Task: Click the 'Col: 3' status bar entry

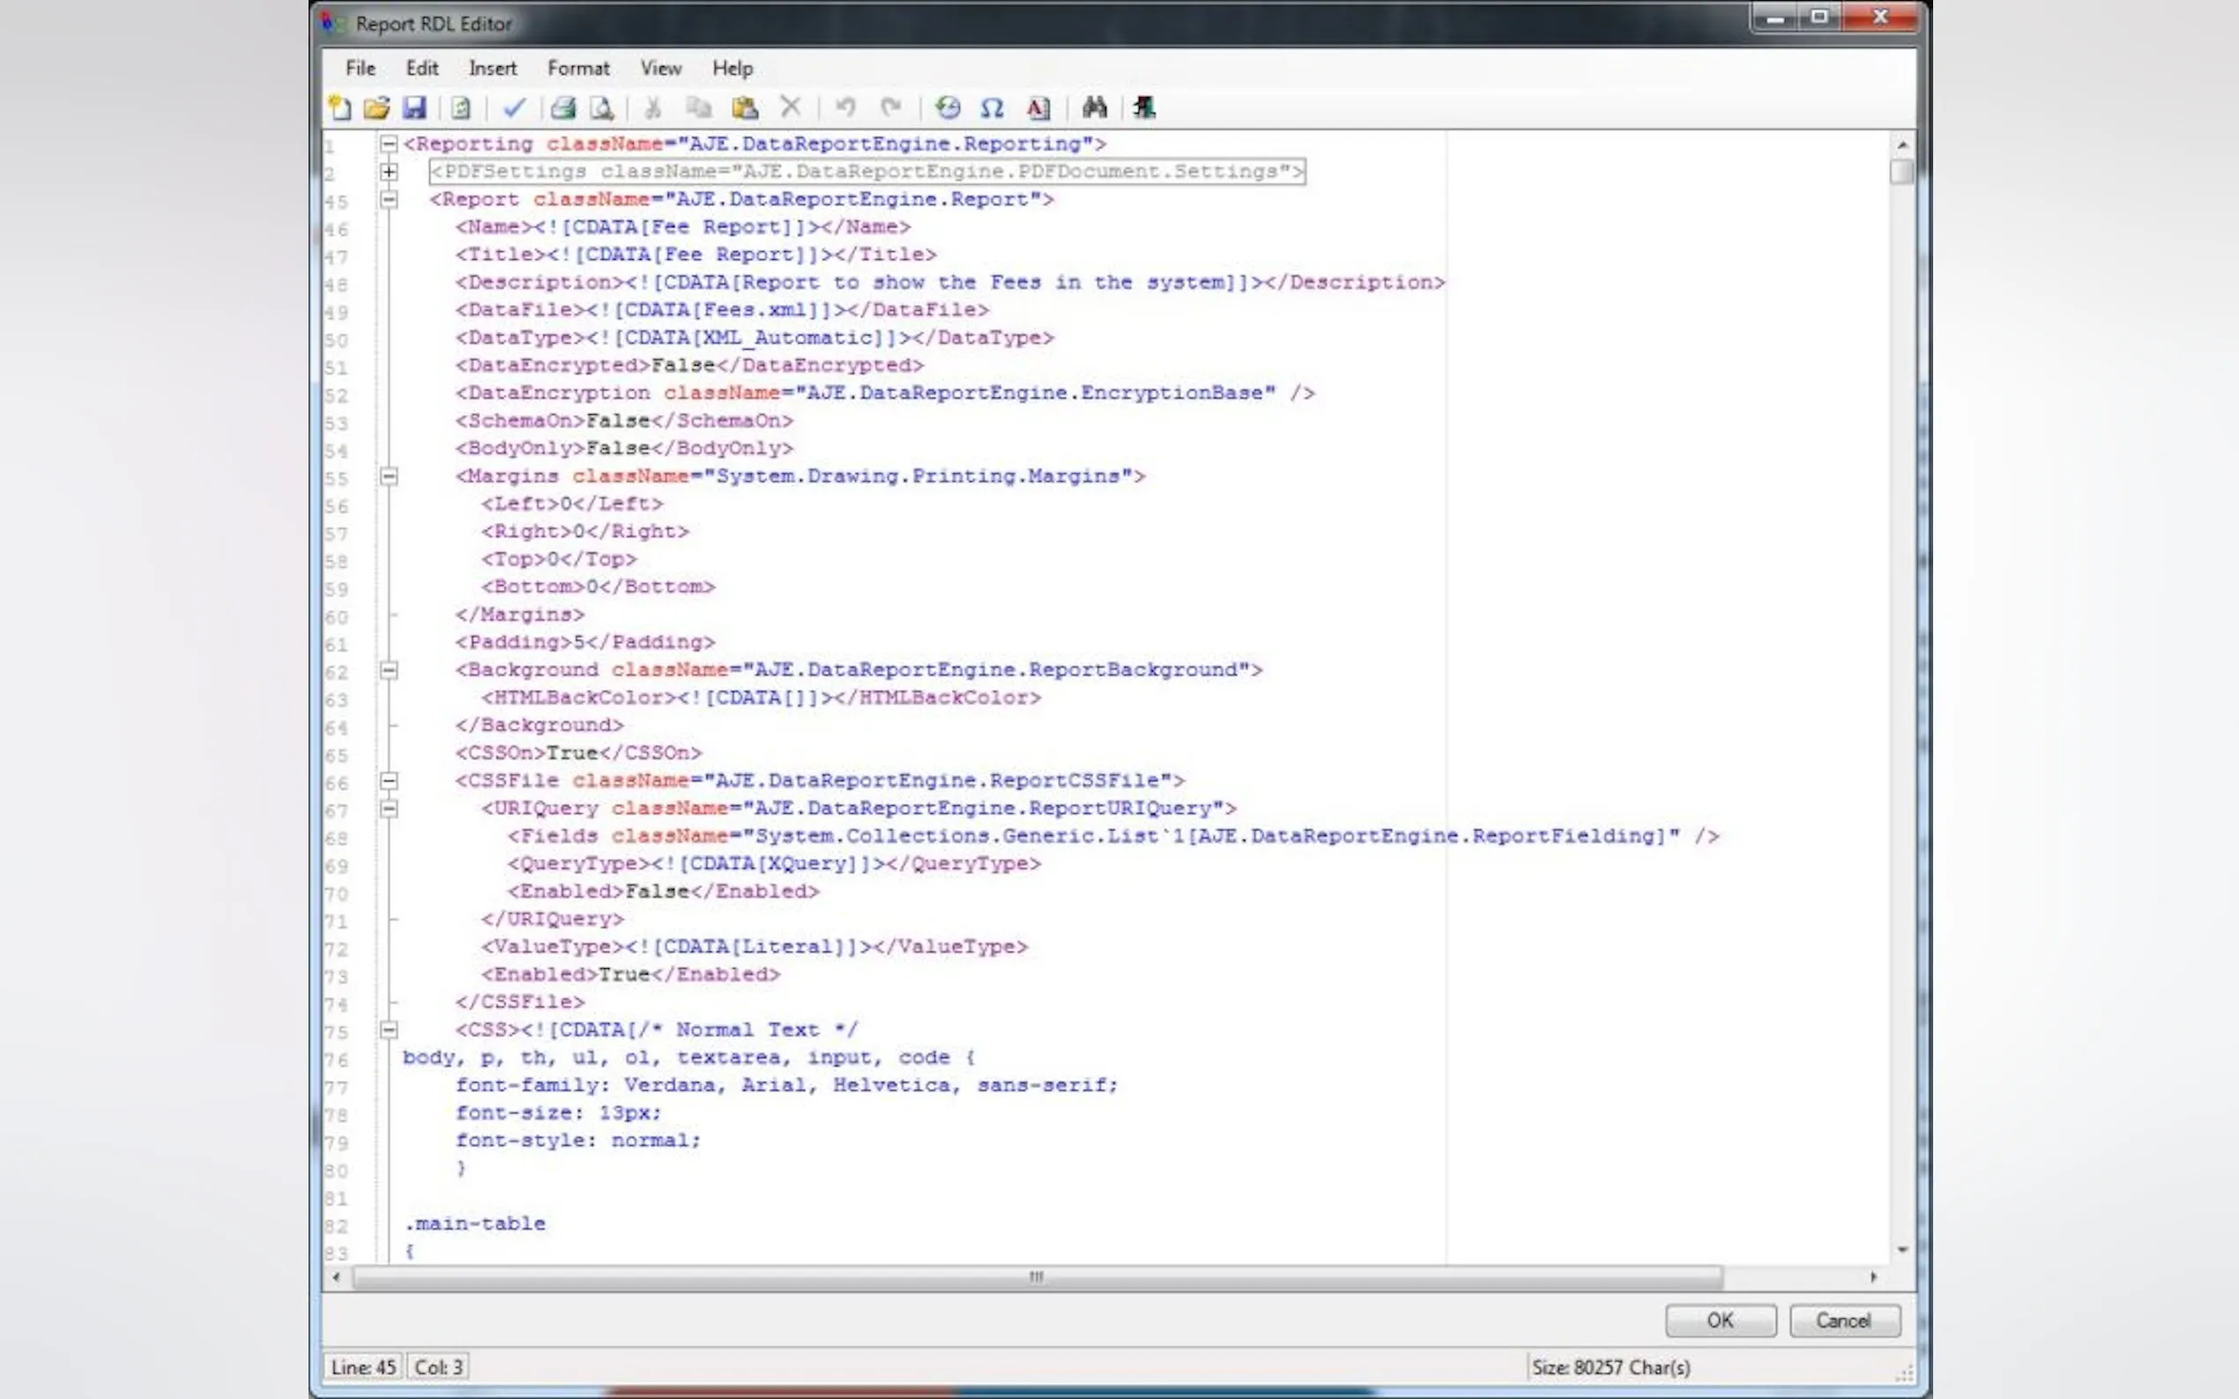Action: [438, 1366]
